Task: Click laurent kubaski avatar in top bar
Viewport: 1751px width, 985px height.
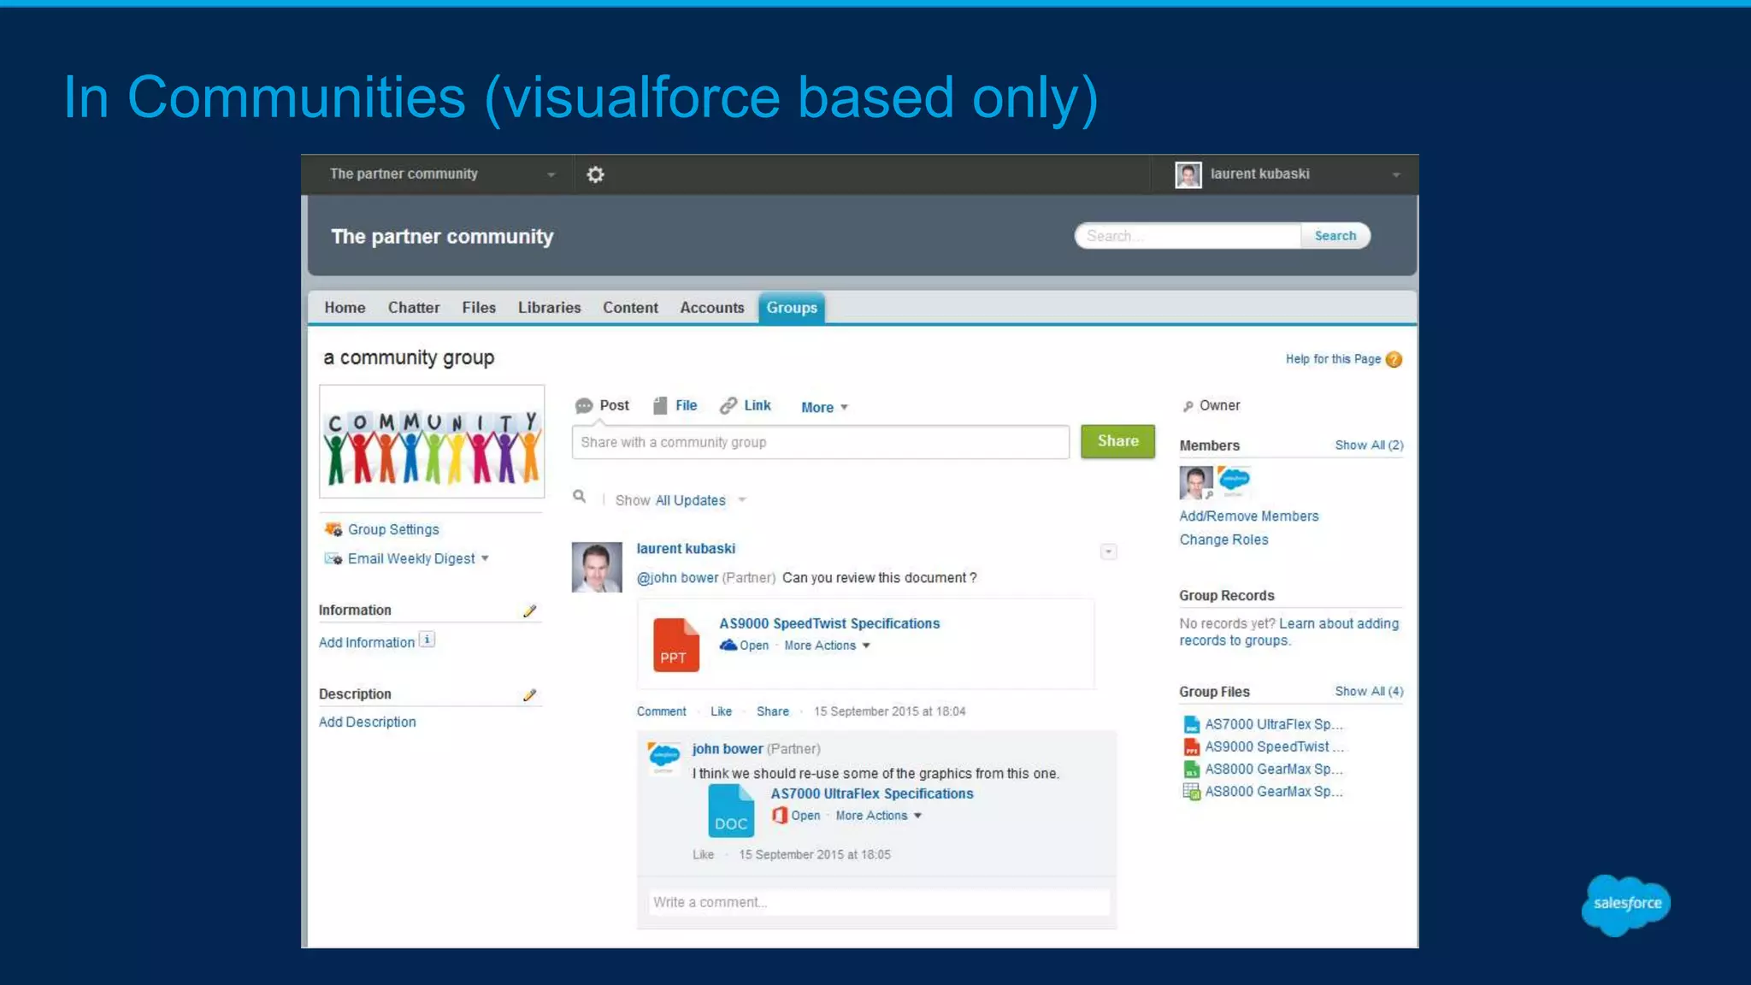Action: pyautogui.click(x=1188, y=174)
